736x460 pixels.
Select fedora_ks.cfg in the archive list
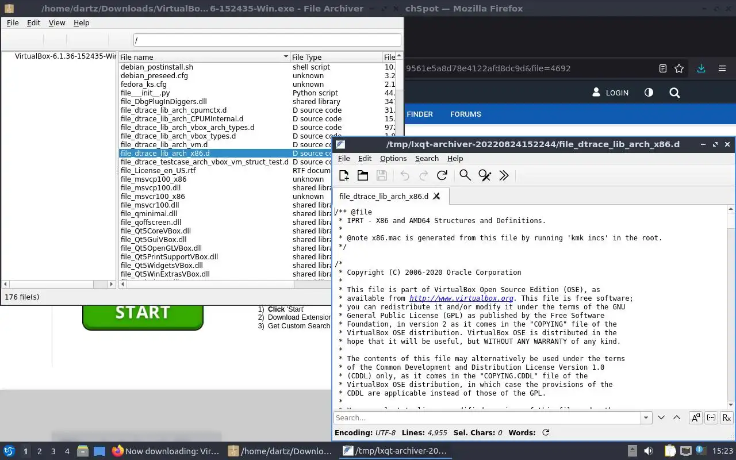point(144,85)
